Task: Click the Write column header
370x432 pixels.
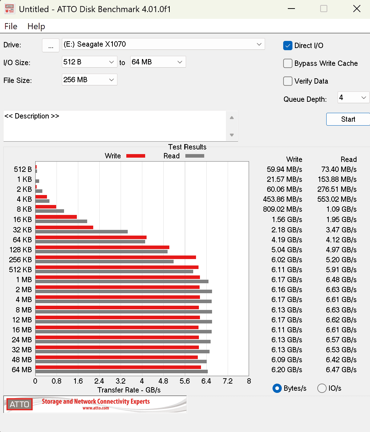Action: (294, 159)
